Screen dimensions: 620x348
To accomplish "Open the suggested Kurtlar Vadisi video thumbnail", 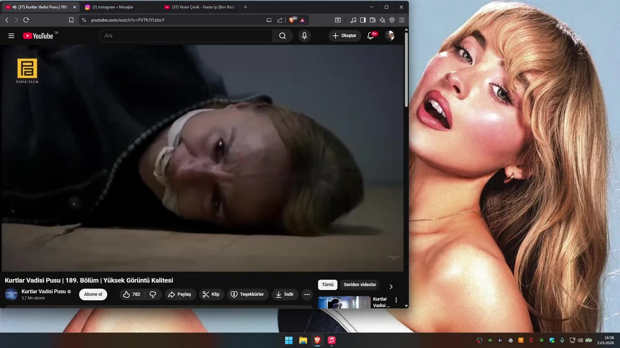I will coord(344,302).
